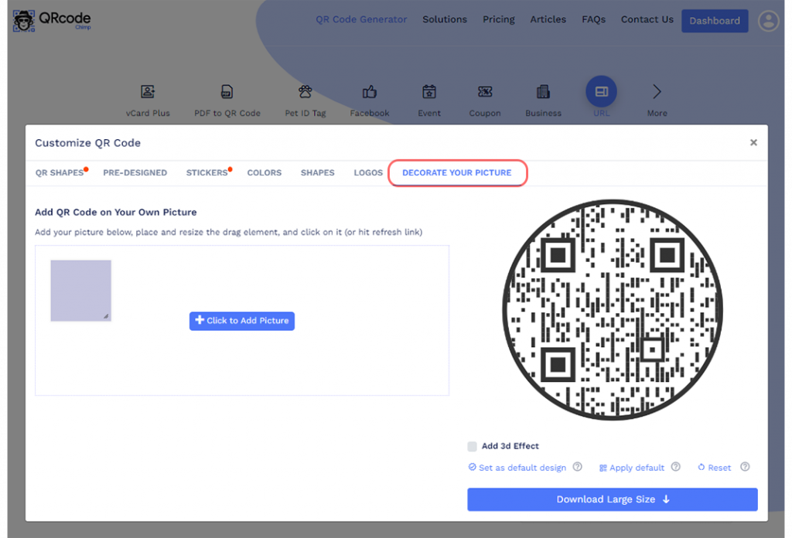
Task: Select the Business QR code icon
Action: point(542,91)
